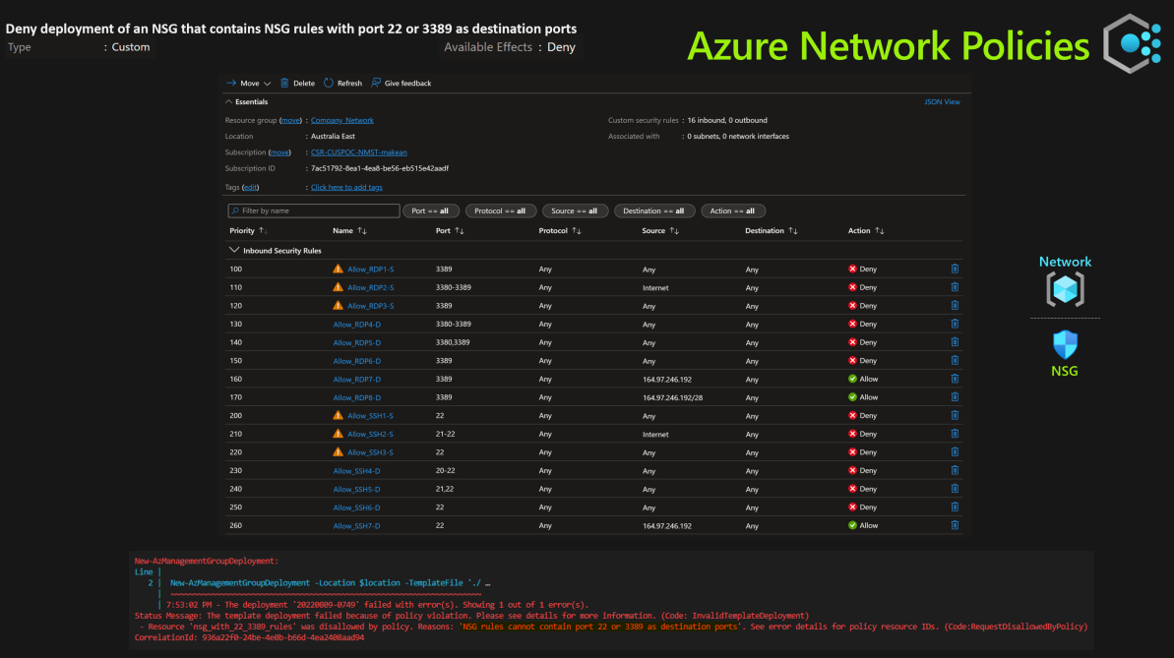Click the Network cube icon

coord(1065,289)
